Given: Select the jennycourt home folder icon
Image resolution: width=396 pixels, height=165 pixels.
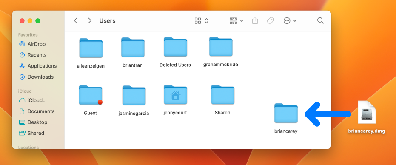Looking at the screenshot, I should [175, 95].
